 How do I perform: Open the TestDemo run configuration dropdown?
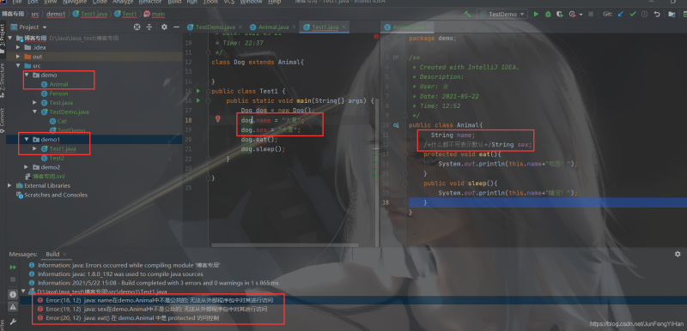tap(502, 14)
